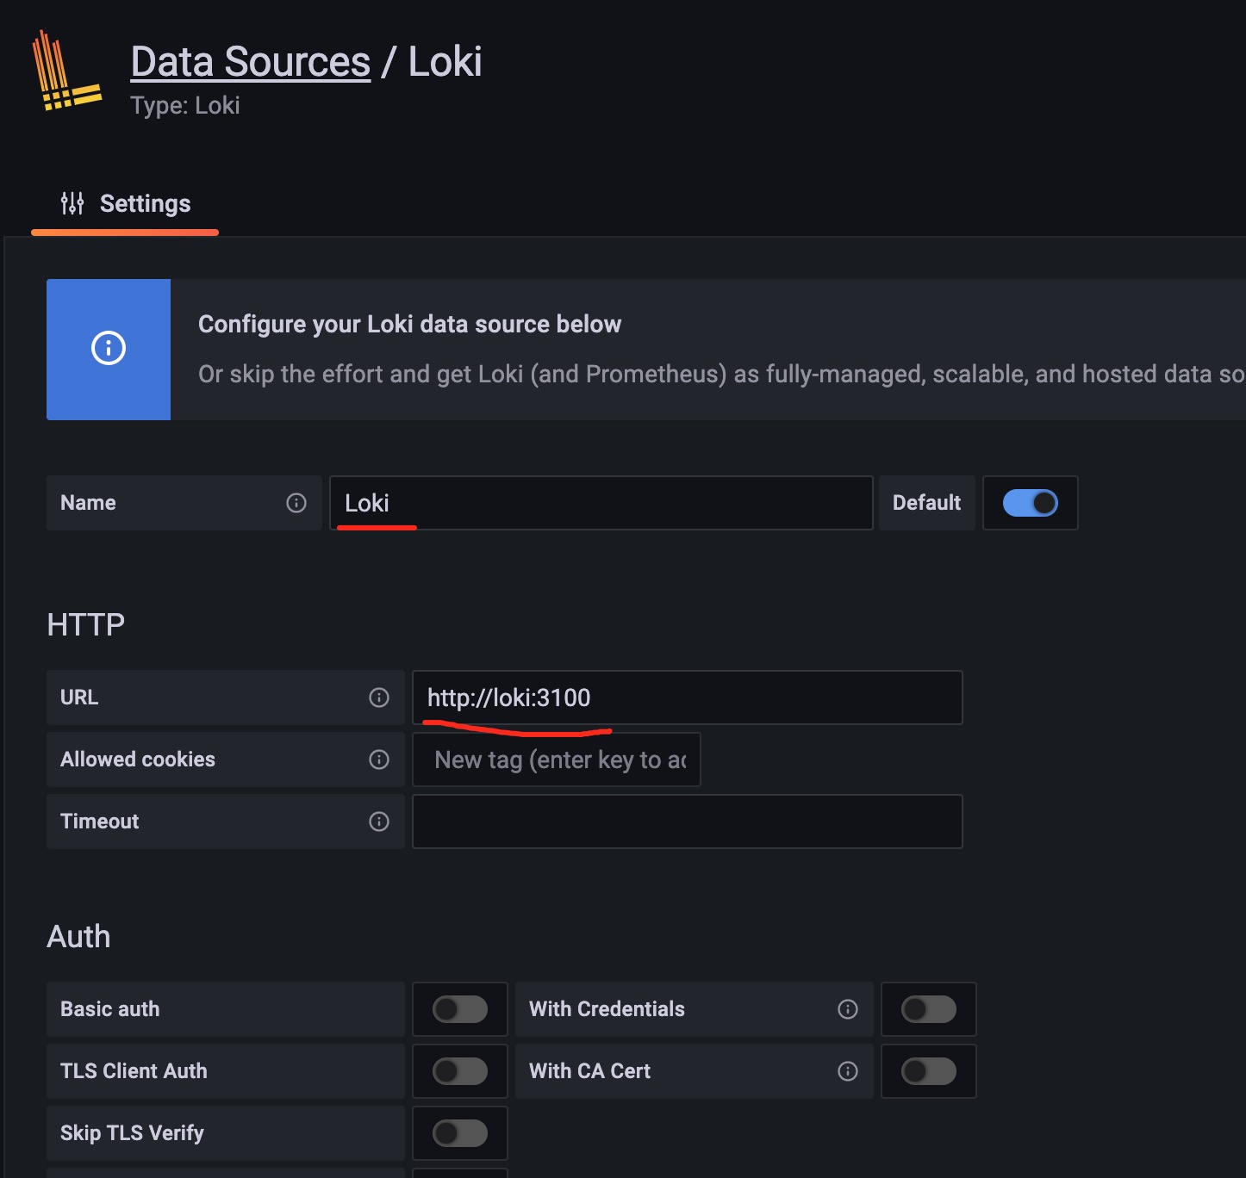1246x1178 pixels.
Task: Click the With CA Cert info icon
Action: pyautogui.click(x=847, y=1071)
